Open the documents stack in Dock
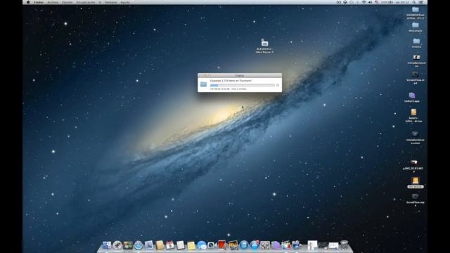The image size is (450, 253). point(312,245)
